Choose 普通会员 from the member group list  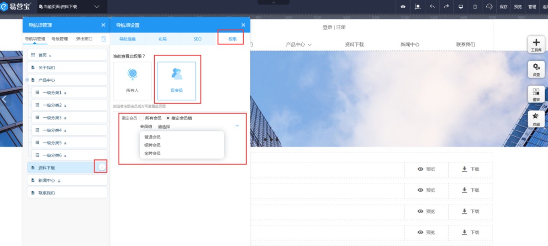click(x=153, y=137)
